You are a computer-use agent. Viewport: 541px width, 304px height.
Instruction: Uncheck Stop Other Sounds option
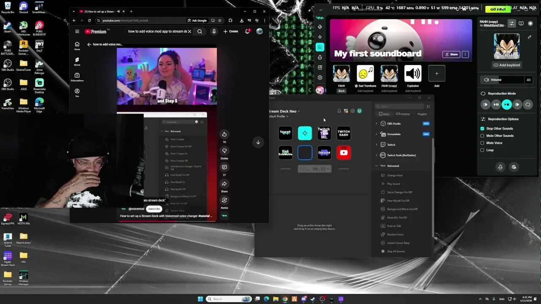click(x=482, y=128)
